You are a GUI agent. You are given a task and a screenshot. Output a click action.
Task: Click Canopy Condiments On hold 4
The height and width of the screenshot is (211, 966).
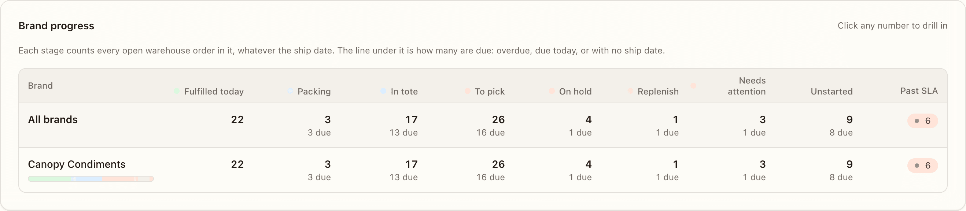[x=589, y=164]
